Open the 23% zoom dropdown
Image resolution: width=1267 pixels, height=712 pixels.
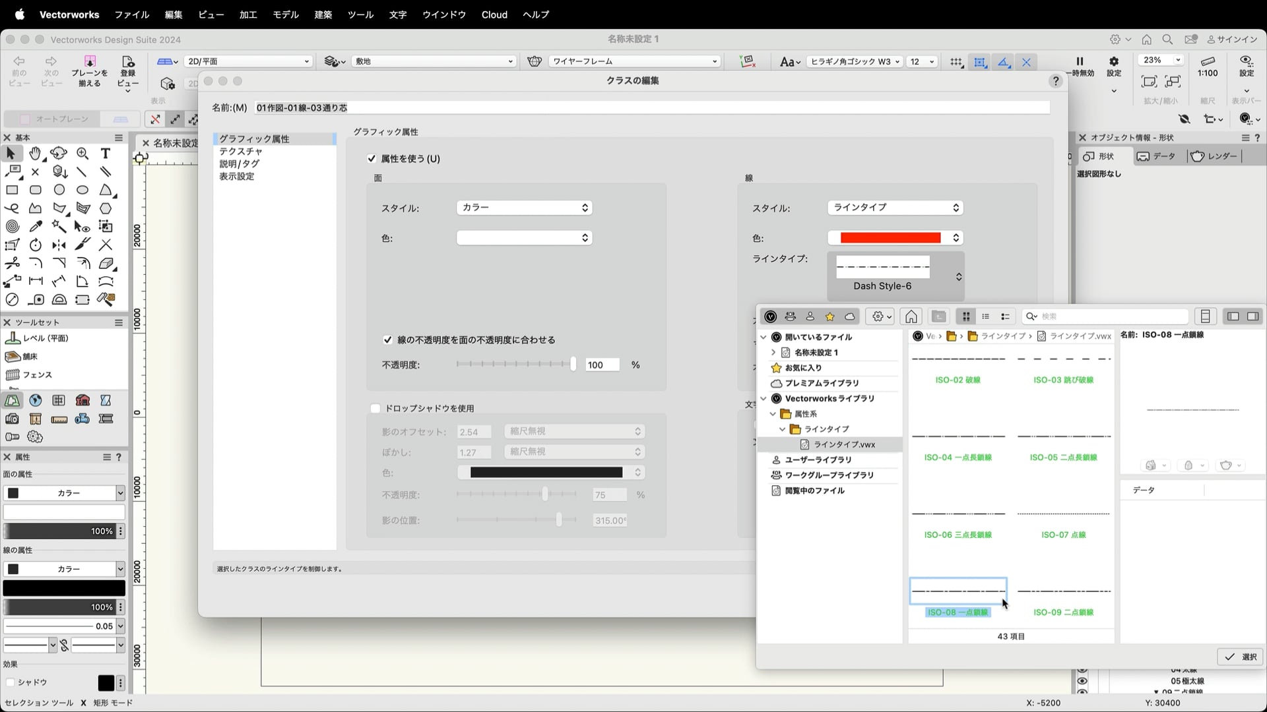[1162, 60]
